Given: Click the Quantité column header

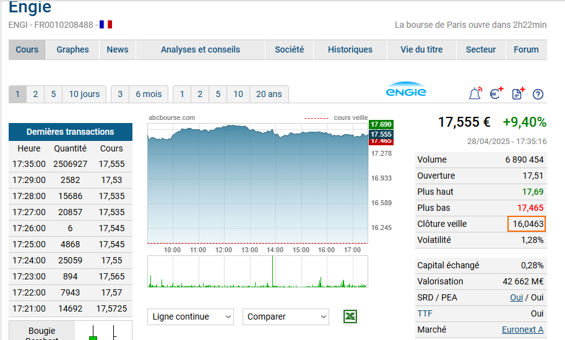Looking at the screenshot, I should 71,148.
